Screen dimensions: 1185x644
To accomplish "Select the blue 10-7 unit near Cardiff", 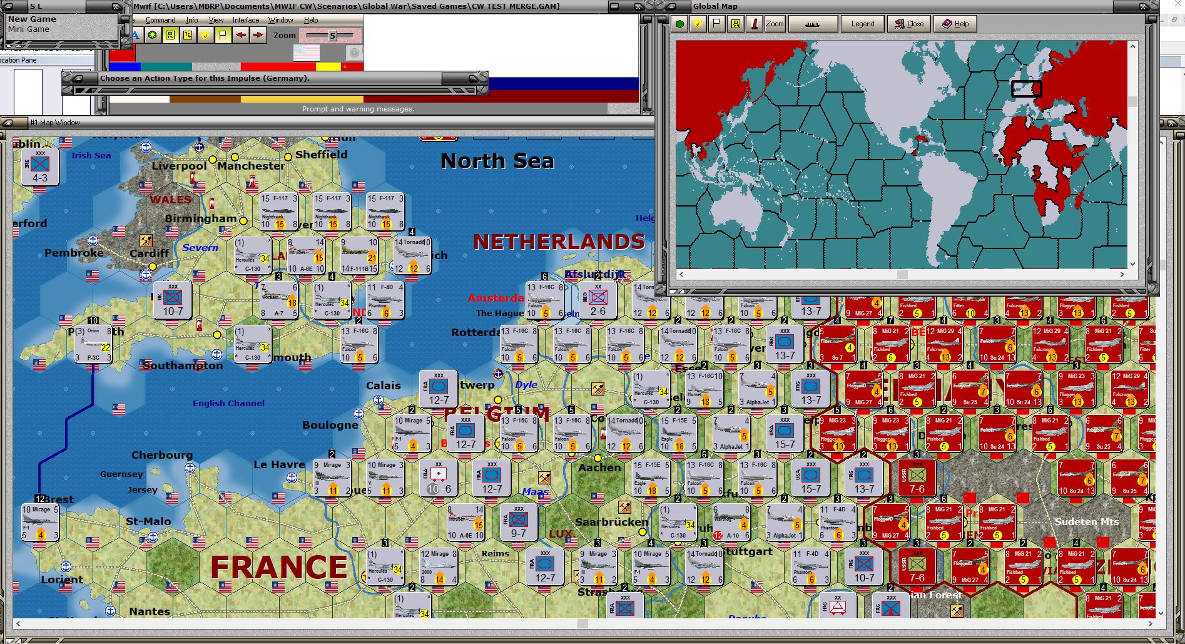I will click(x=173, y=300).
